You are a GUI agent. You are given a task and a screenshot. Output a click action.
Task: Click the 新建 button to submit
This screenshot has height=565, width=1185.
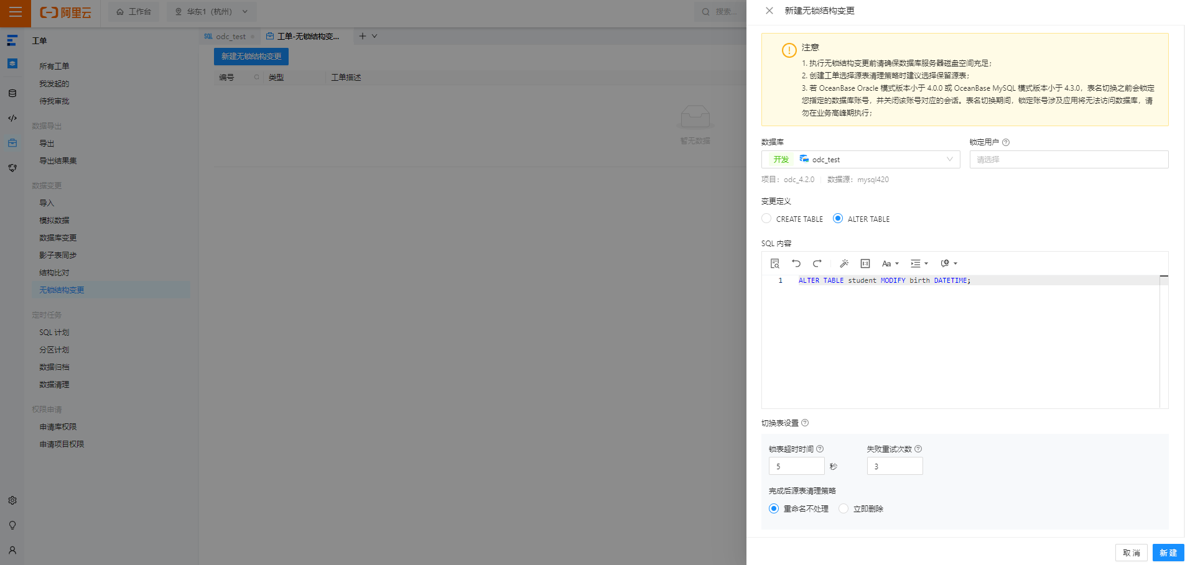point(1168,552)
